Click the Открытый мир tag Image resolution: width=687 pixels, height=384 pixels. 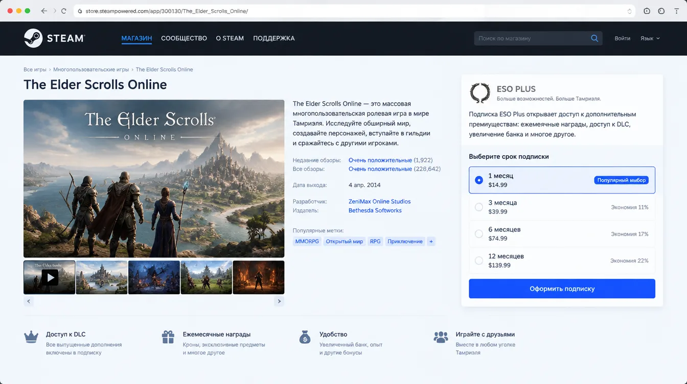[345, 242]
